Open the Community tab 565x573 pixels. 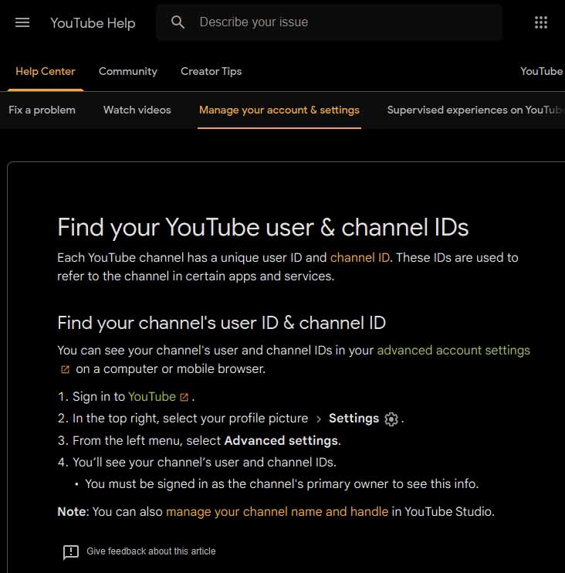click(128, 71)
